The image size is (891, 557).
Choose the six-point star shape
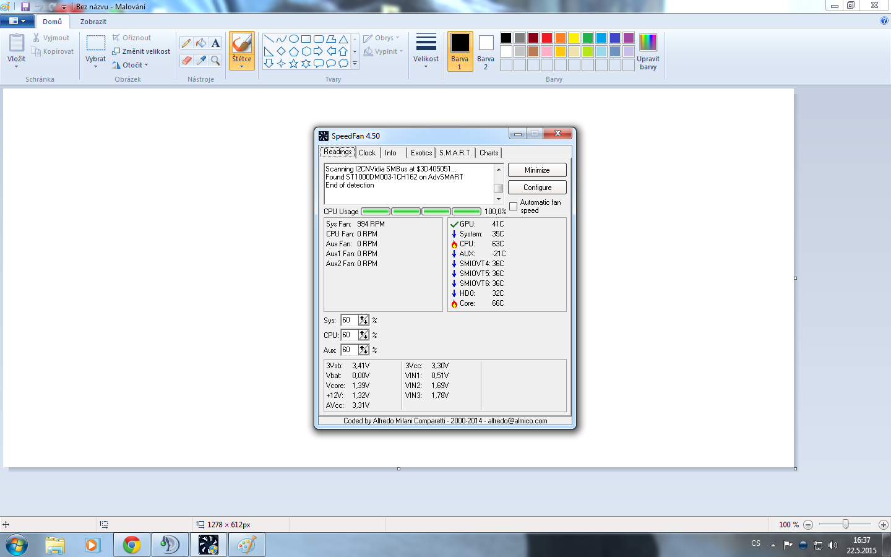(306, 63)
